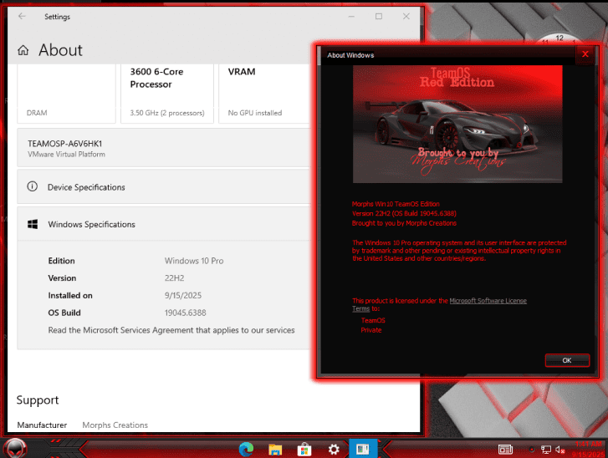The width and height of the screenshot is (608, 458).
Task: Maximize the Settings window
Action: 379,17
